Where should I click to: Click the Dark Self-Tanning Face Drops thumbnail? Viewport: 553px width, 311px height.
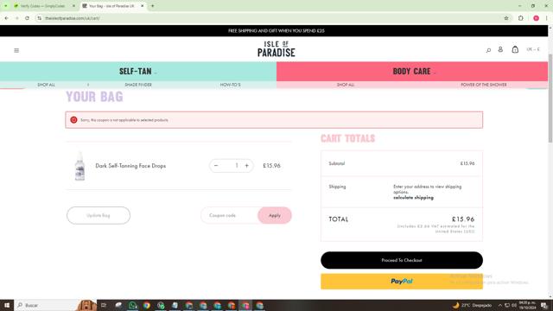pos(79,166)
